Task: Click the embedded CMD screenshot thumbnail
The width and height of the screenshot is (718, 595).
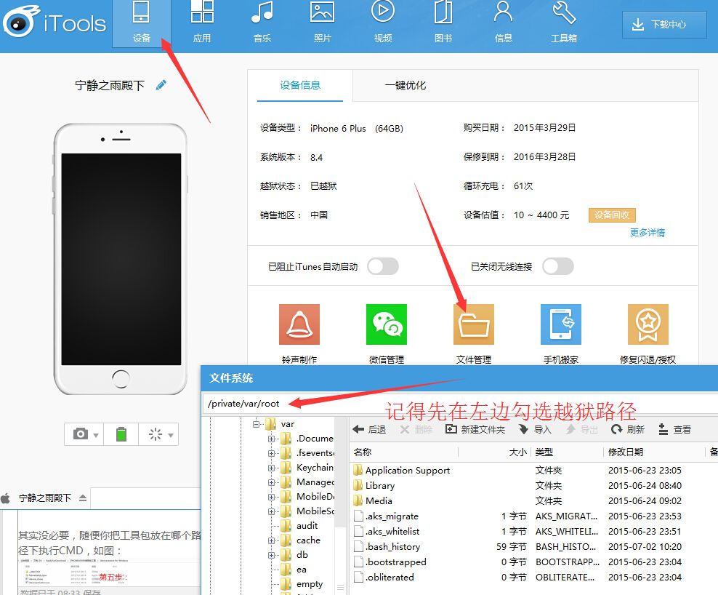Action: coord(110,573)
